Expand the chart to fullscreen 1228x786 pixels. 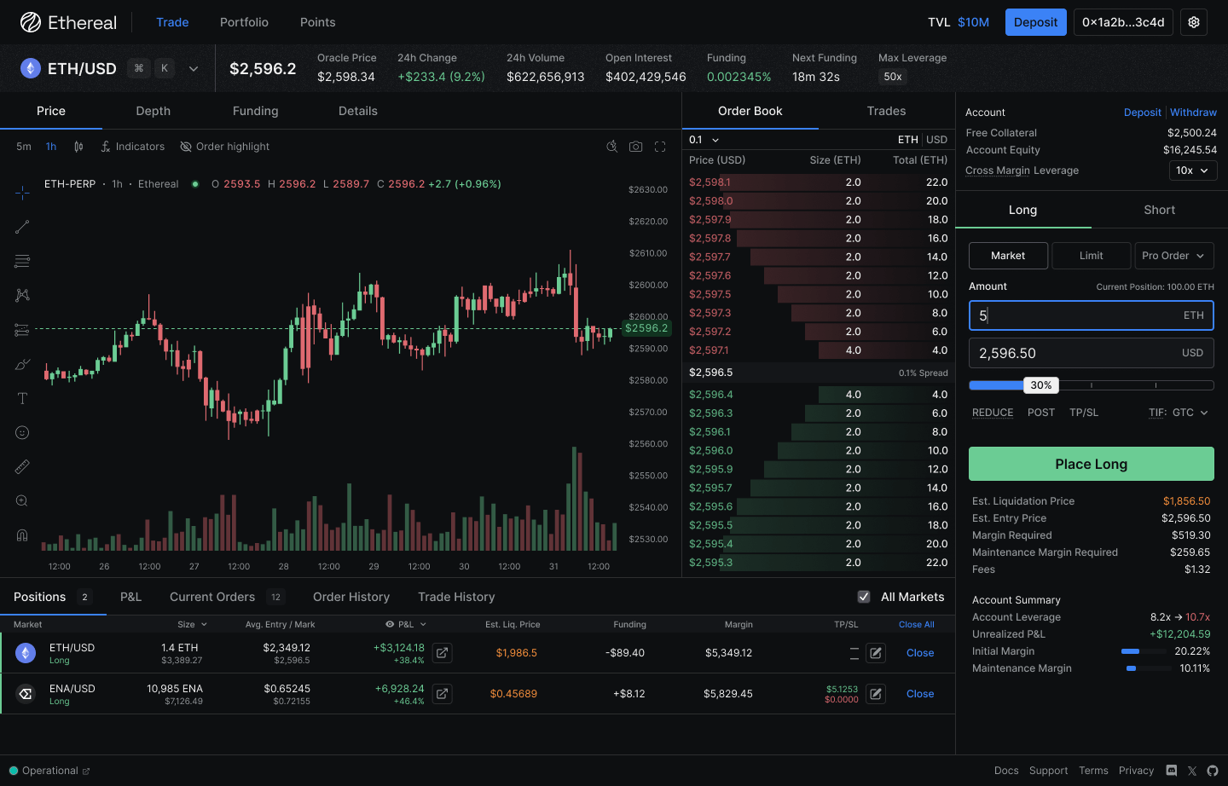point(660,147)
